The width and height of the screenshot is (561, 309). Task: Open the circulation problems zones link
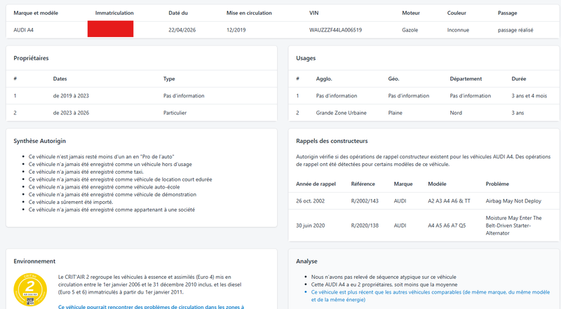(151, 307)
